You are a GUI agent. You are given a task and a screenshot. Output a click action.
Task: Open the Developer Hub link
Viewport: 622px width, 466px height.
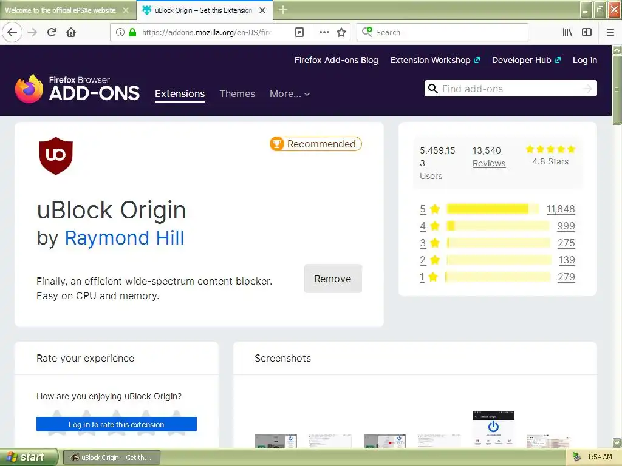pyautogui.click(x=526, y=60)
